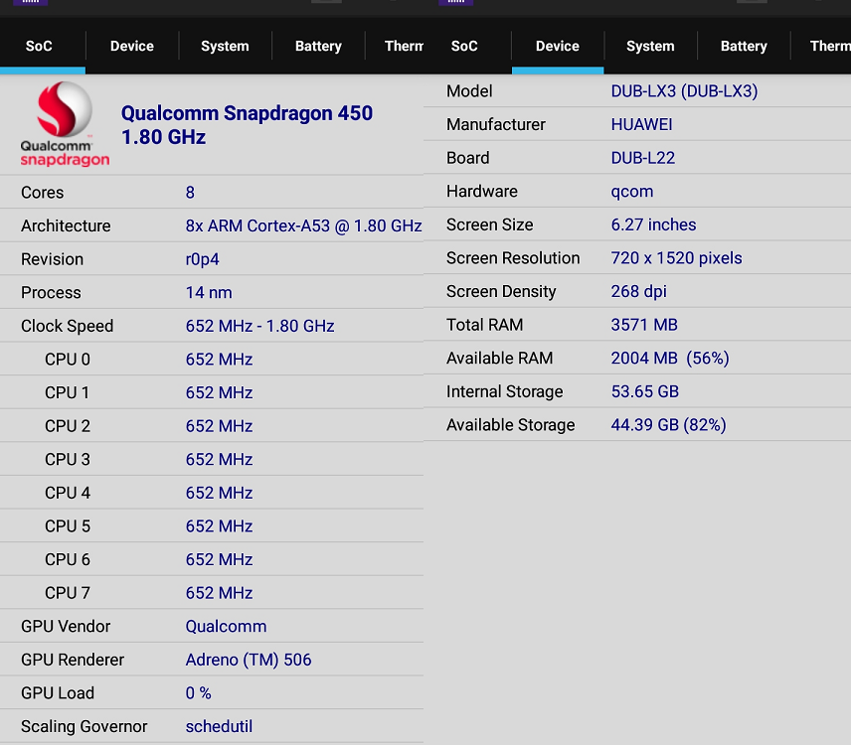Open System tab on the Device screen
Image resolution: width=851 pixels, height=745 pixels.
click(650, 46)
